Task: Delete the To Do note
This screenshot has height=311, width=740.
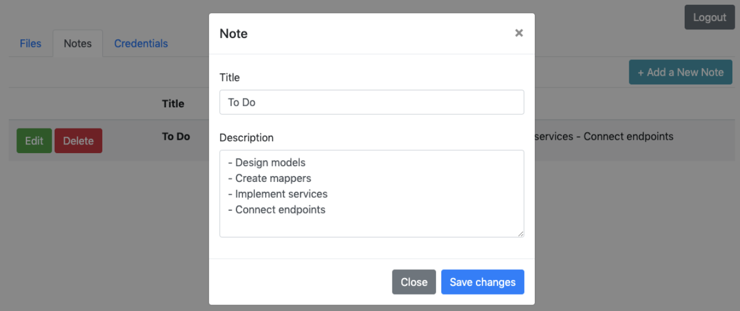Action: click(78, 141)
